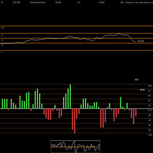
Task: Click the -100 label on MR axis
Action: pos(150,135)
